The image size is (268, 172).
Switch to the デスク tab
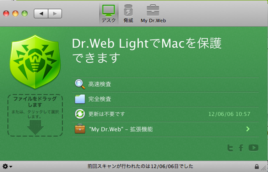click(x=109, y=14)
